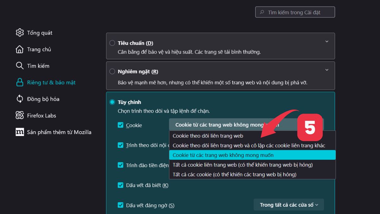Click the Mozilla products icon

coord(20,132)
